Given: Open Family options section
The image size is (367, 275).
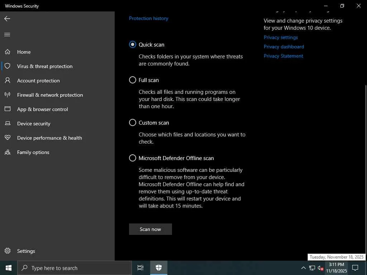Looking at the screenshot, I should (33, 152).
